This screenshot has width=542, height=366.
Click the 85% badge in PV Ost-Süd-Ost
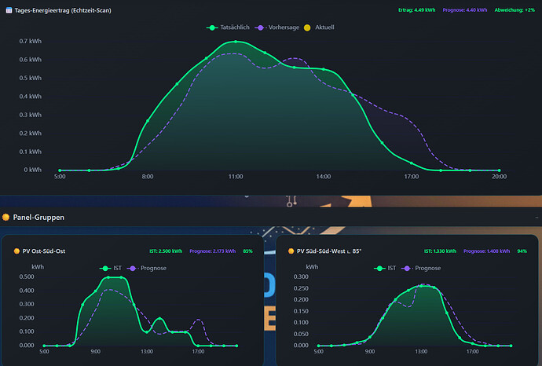tap(247, 251)
